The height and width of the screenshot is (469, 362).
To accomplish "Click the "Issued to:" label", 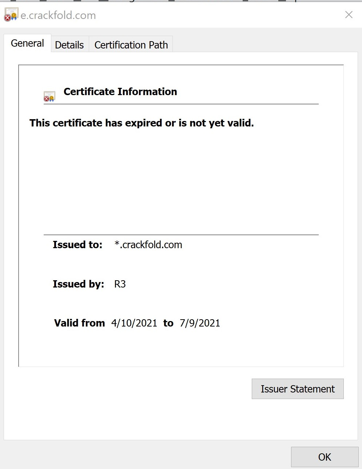I will pyautogui.click(x=77, y=245).
